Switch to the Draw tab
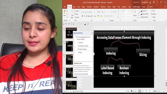Screen dimensions: 167x94 click(x=79, y=7)
